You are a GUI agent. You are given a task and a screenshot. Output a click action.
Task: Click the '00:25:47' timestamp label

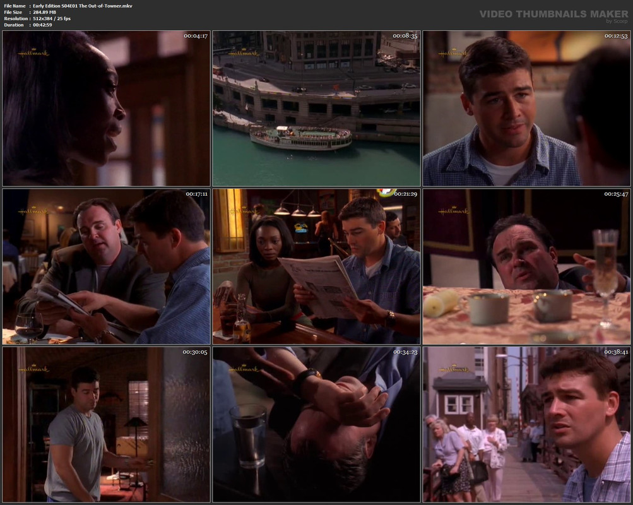[615, 194]
